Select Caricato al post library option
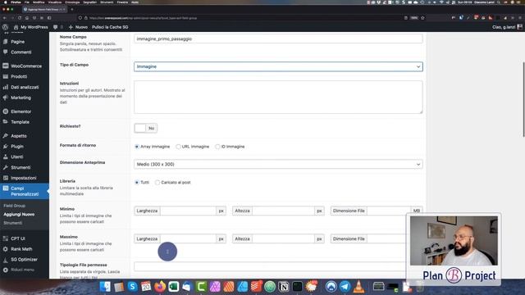Screen dimensions: 525x295 point(157,182)
